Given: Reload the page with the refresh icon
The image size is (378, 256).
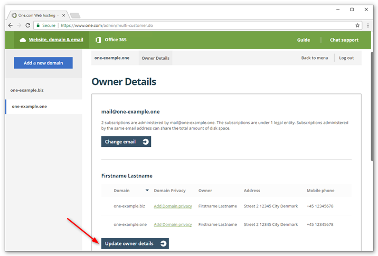Looking at the screenshot, I should 28,25.
